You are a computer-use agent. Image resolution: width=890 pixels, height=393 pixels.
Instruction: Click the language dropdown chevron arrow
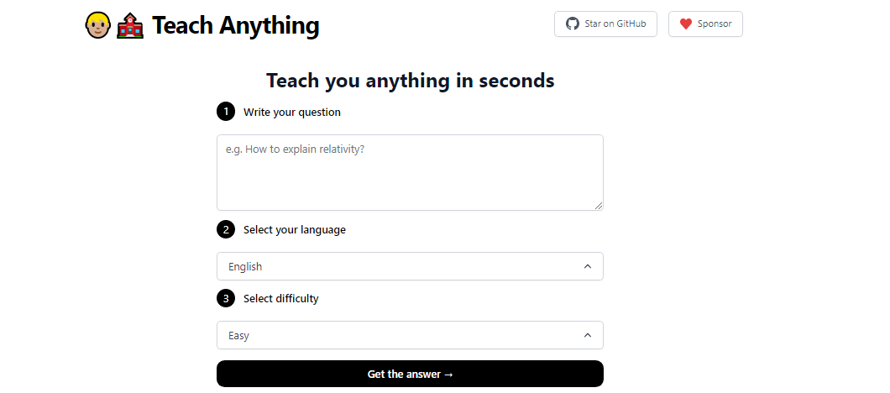[587, 266]
